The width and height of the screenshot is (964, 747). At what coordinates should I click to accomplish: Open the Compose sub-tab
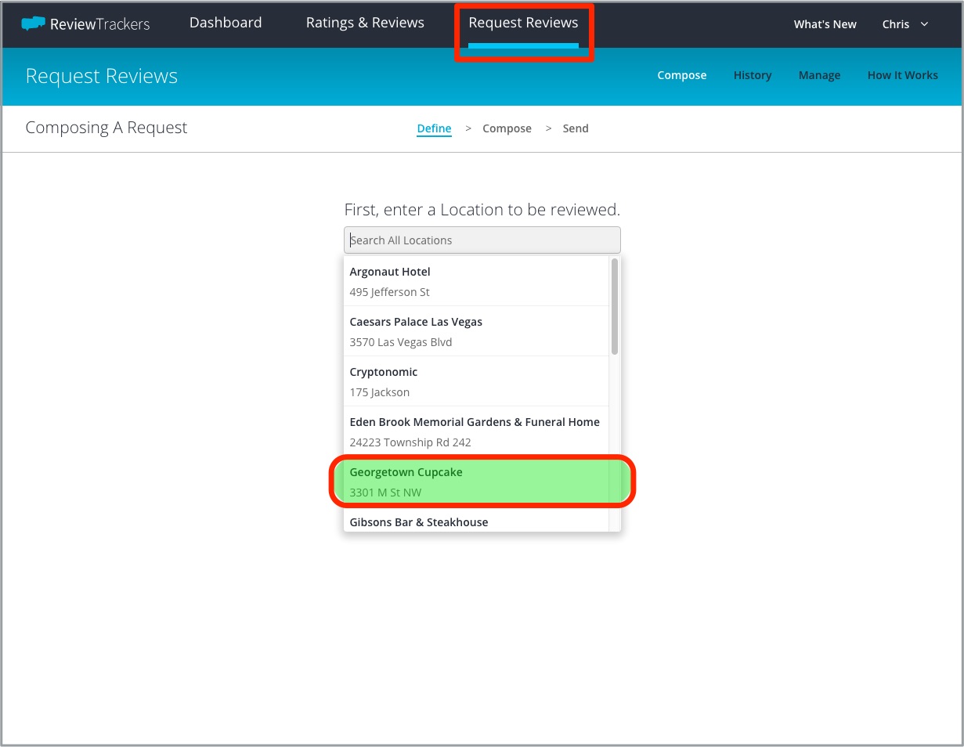click(x=681, y=75)
